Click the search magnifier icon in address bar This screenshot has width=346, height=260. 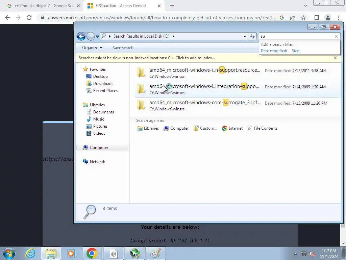pos(104,36)
